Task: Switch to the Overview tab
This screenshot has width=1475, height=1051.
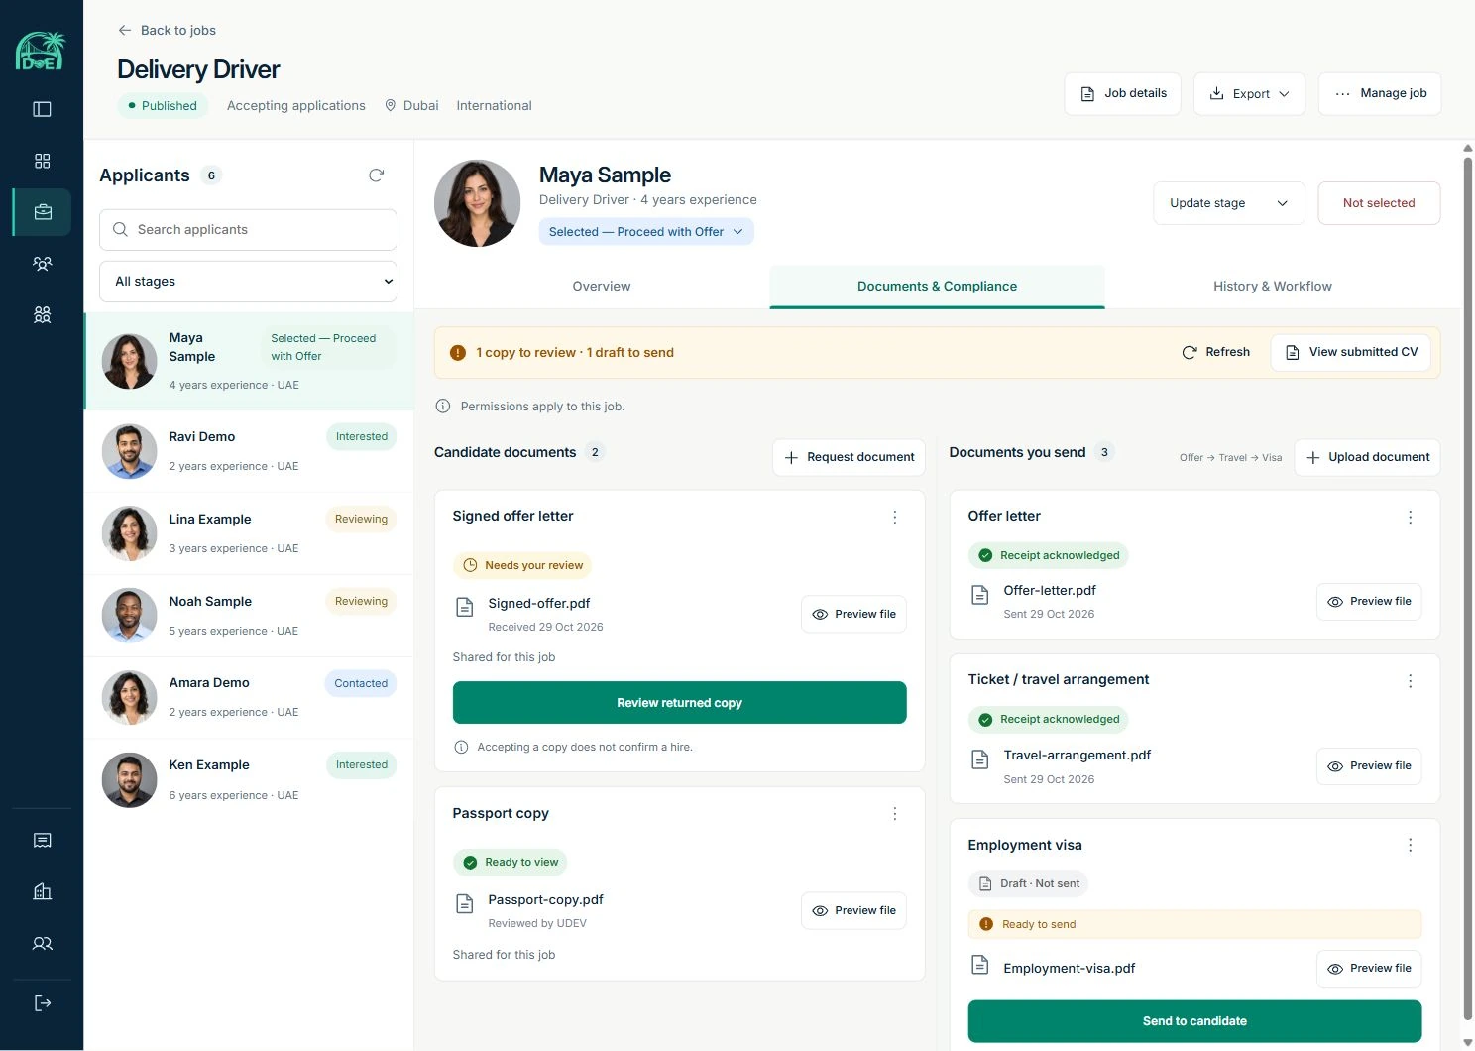Action: point(602,287)
